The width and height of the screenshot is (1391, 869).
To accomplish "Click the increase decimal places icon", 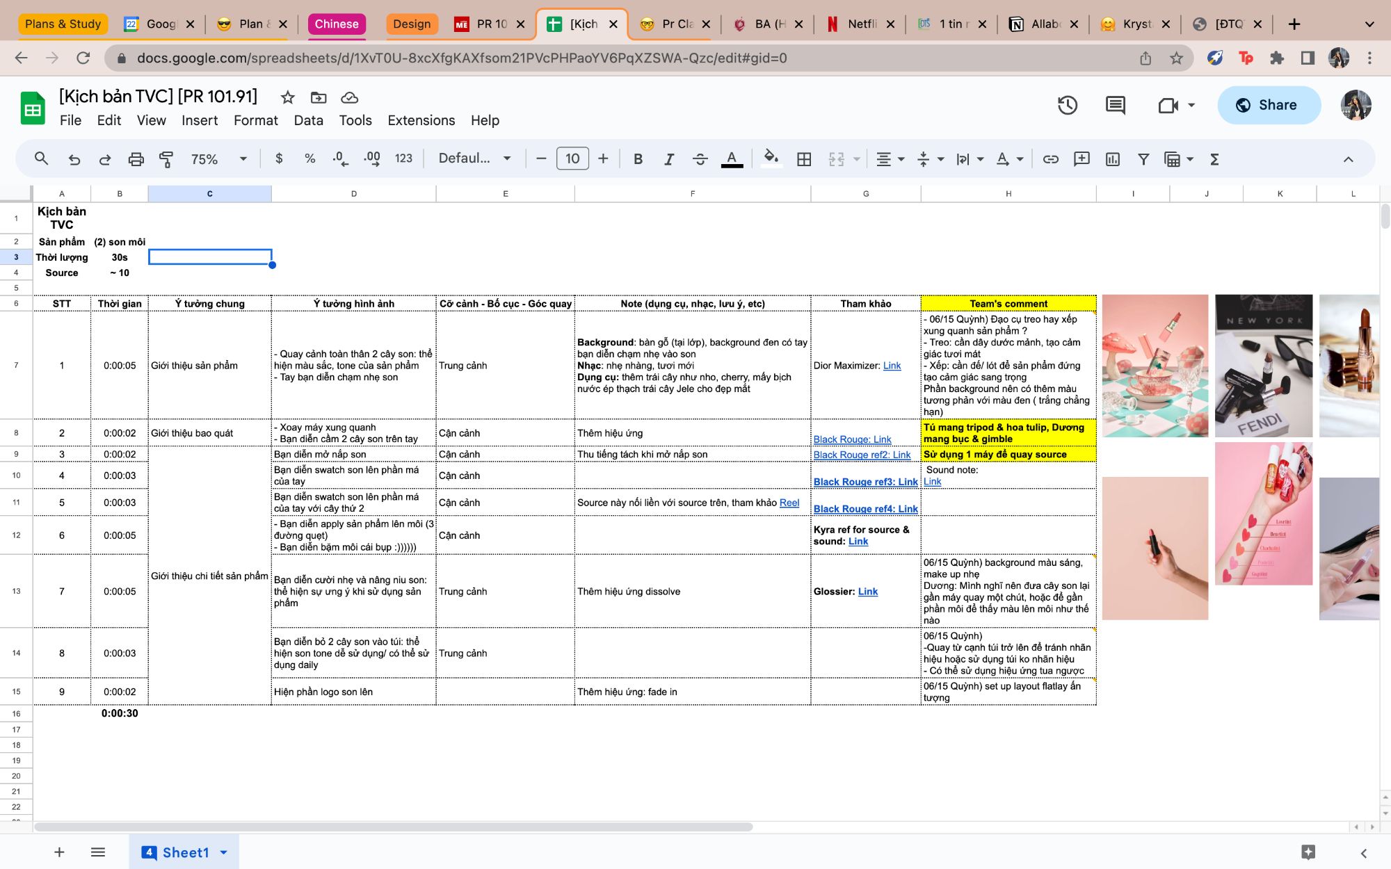I will [372, 159].
